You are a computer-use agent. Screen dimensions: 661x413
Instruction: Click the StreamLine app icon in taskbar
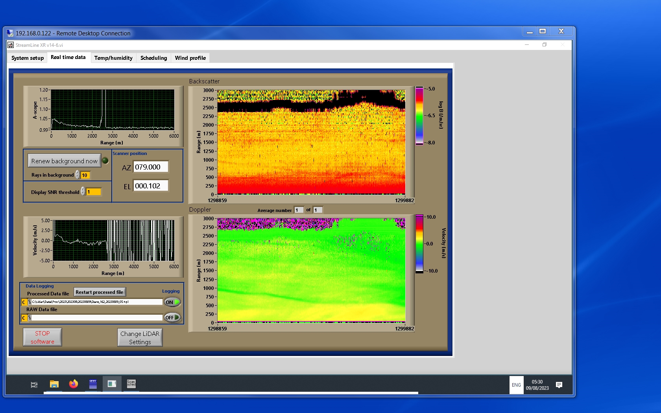point(112,384)
